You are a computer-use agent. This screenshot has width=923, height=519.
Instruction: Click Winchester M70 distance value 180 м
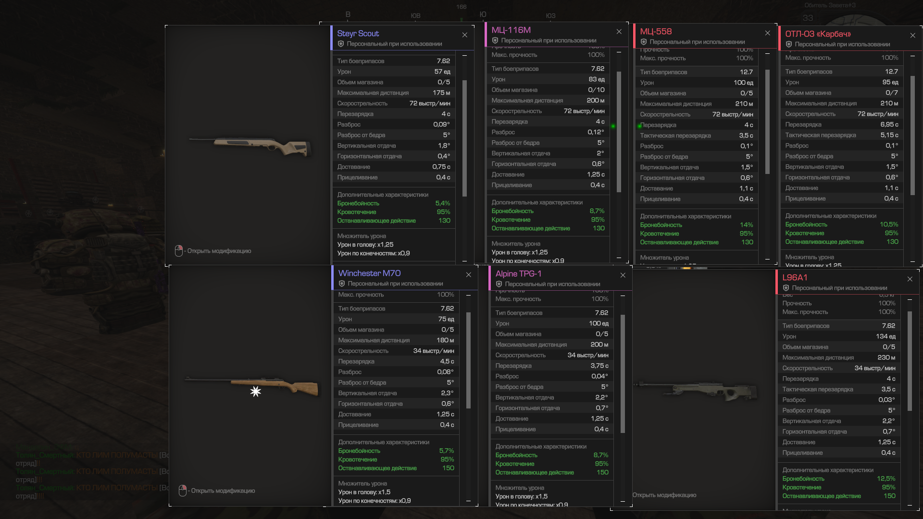(x=445, y=340)
